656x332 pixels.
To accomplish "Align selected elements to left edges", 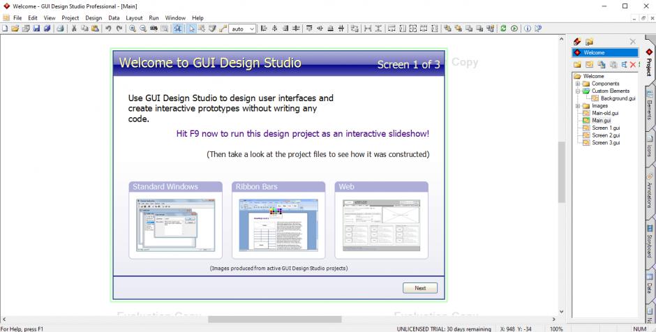I will click(x=264, y=29).
